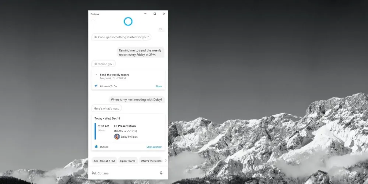Screen dimensions: 368x184
Task: Tap the microphone icon to speak
Action: (x=161, y=173)
